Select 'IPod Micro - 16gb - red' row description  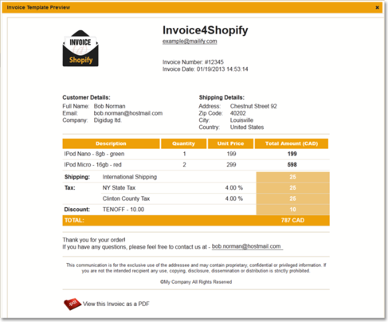[92, 164]
